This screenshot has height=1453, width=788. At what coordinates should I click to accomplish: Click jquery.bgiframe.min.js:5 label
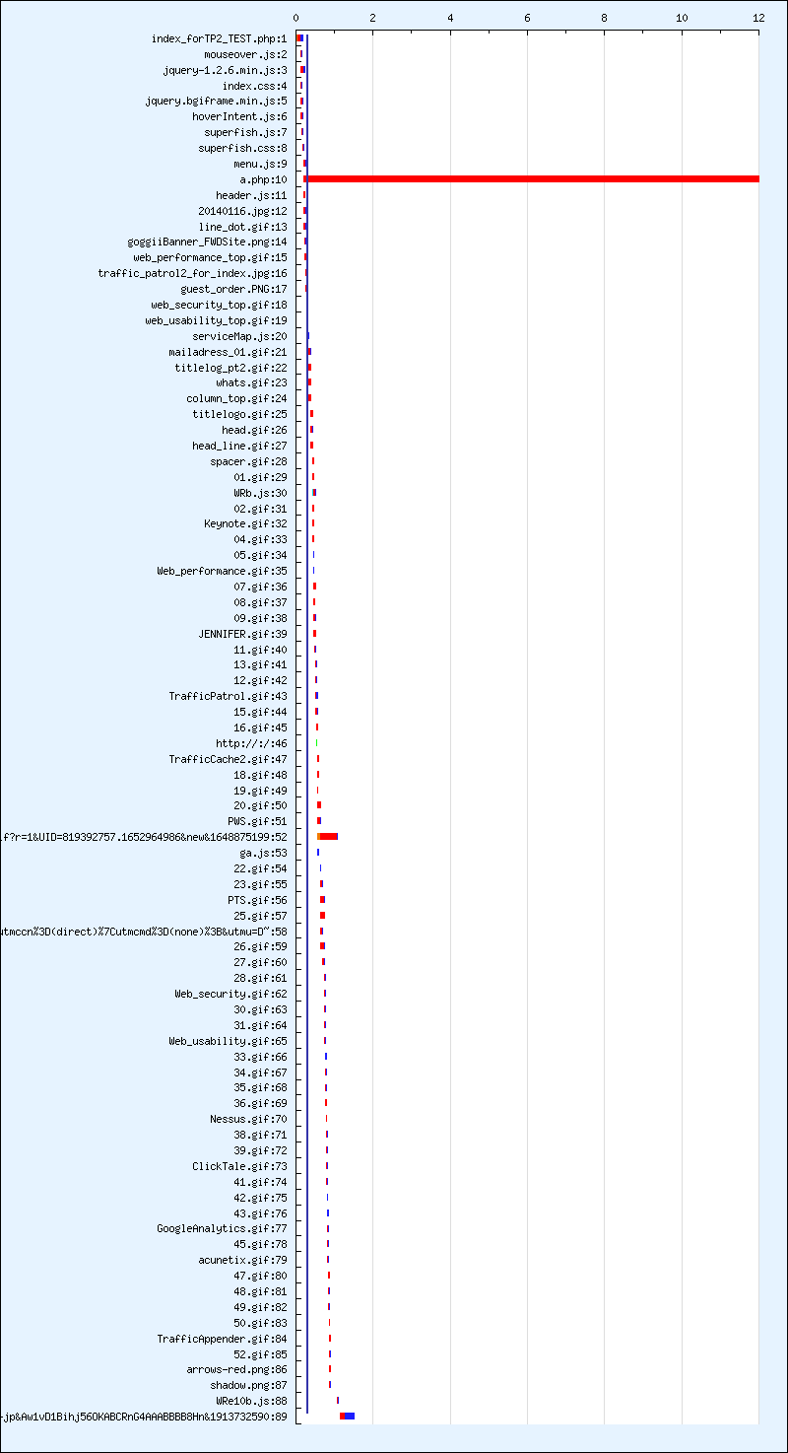[217, 101]
